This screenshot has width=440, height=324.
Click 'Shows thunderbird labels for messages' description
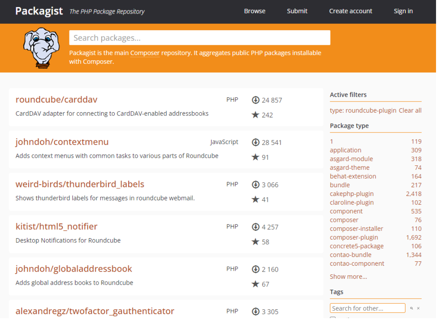click(x=105, y=198)
